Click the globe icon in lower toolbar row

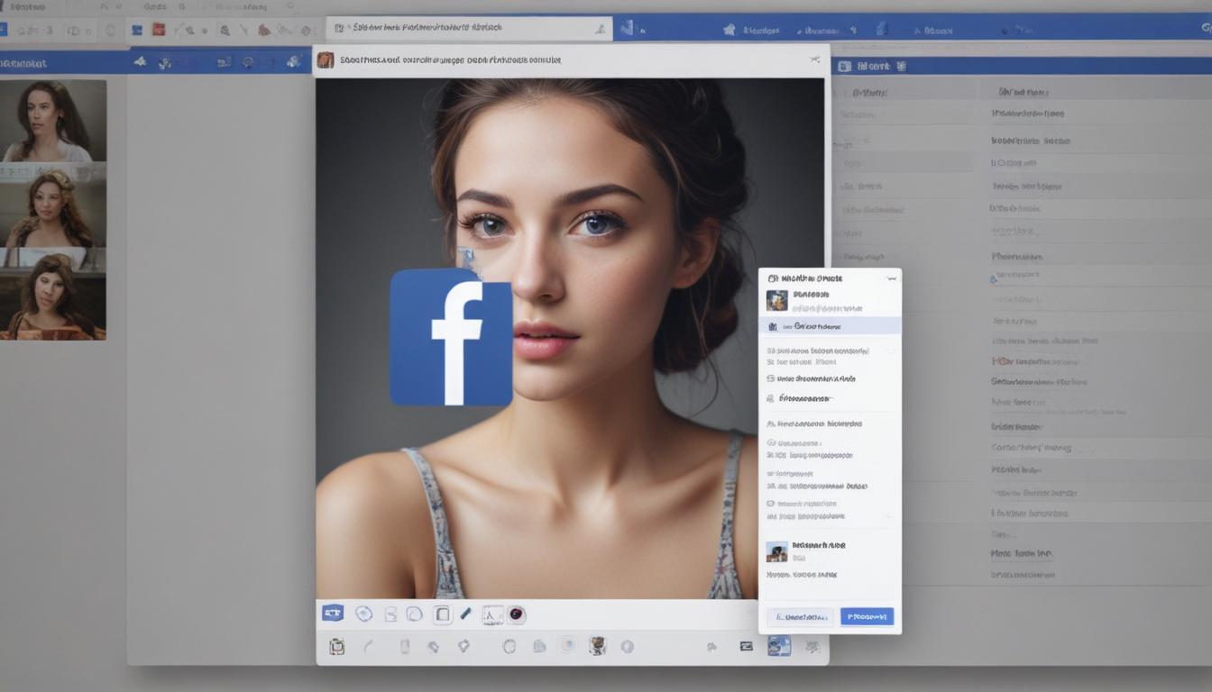tap(628, 646)
